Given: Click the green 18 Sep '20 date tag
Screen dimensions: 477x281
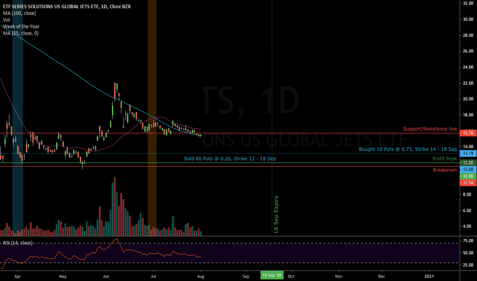Looking at the screenshot, I should click(272, 275).
